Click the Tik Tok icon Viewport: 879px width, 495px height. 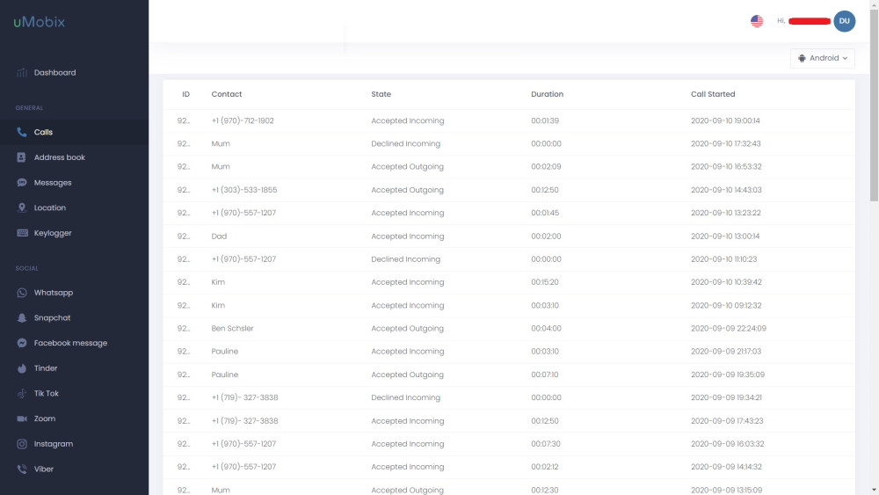pos(22,393)
